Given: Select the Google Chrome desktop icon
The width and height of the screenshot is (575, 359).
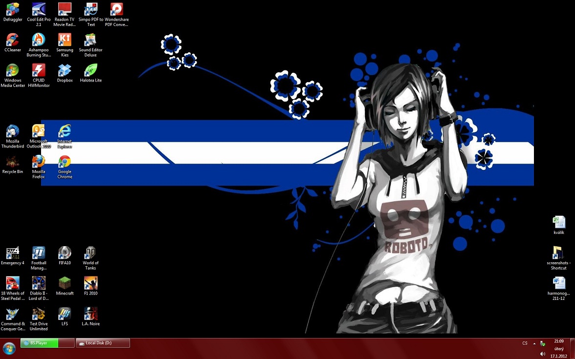Looking at the screenshot, I should [65, 162].
